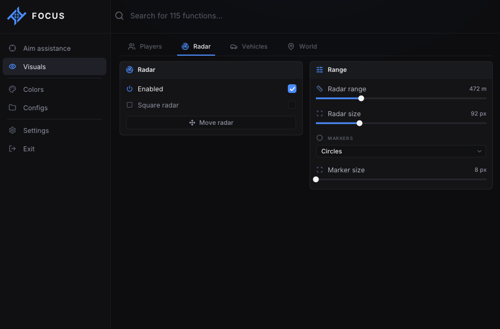The width and height of the screenshot is (500, 329).
Task: Open the Visuals section
Action: 55,66
